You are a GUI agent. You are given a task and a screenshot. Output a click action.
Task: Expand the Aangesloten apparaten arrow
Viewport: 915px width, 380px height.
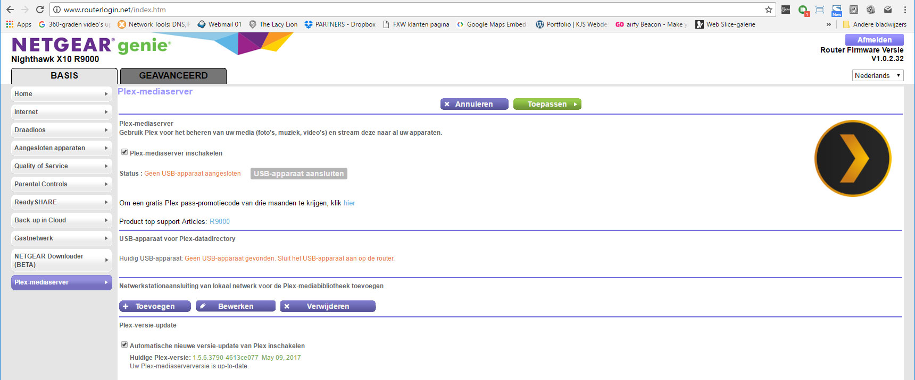click(x=106, y=148)
